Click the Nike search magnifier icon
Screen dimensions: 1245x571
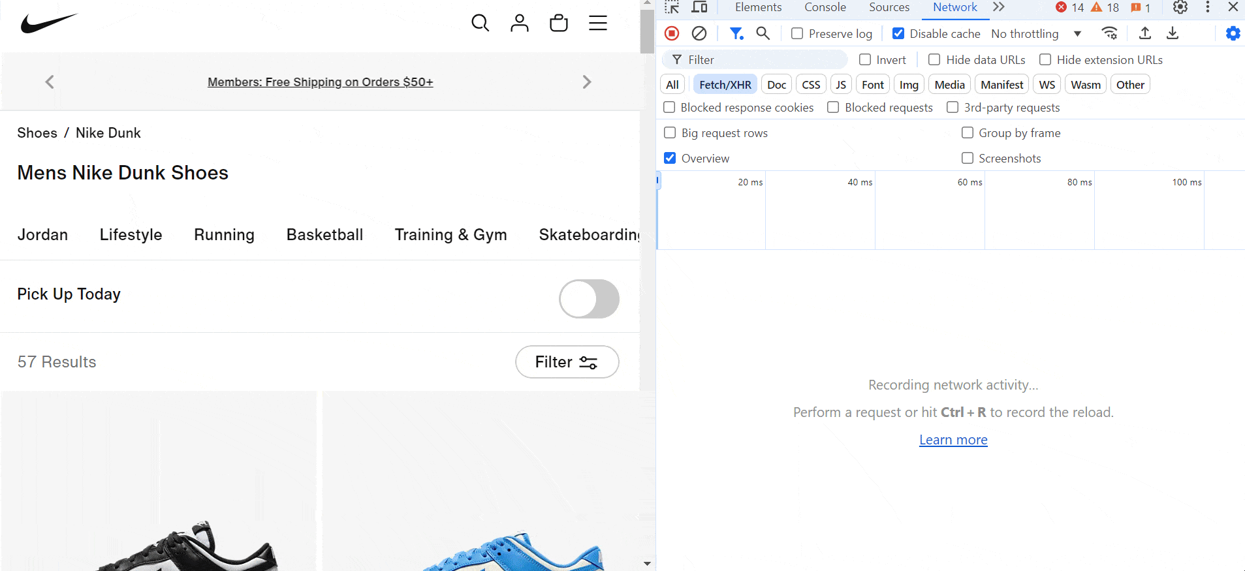(480, 23)
